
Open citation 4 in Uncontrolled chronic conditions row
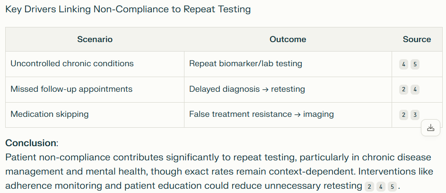click(403, 64)
